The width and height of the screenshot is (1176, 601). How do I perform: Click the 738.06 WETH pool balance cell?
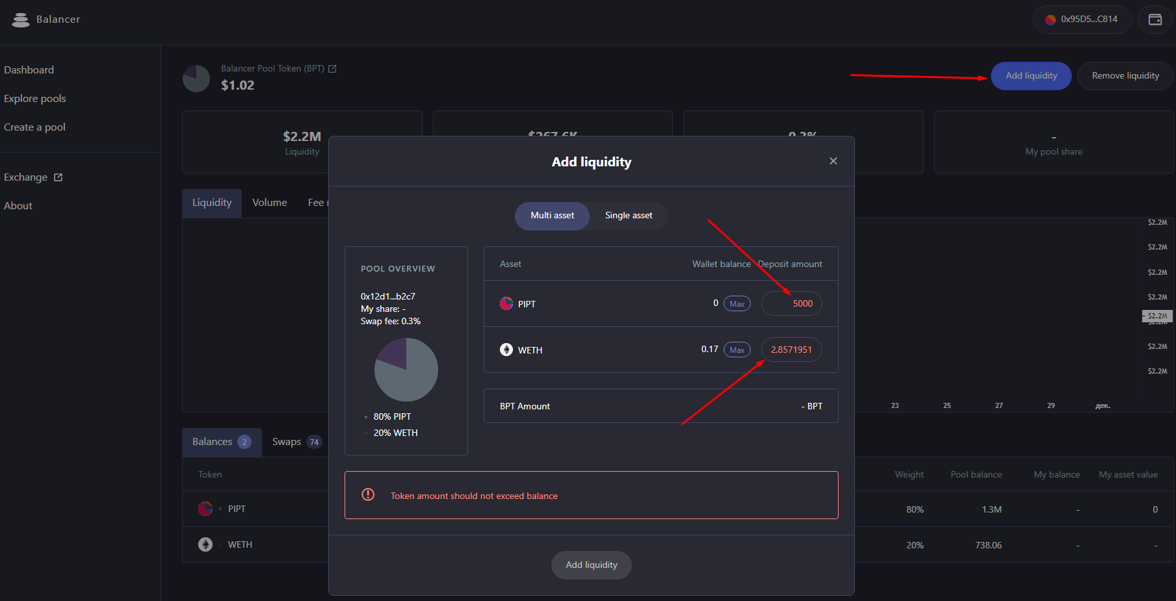point(988,545)
